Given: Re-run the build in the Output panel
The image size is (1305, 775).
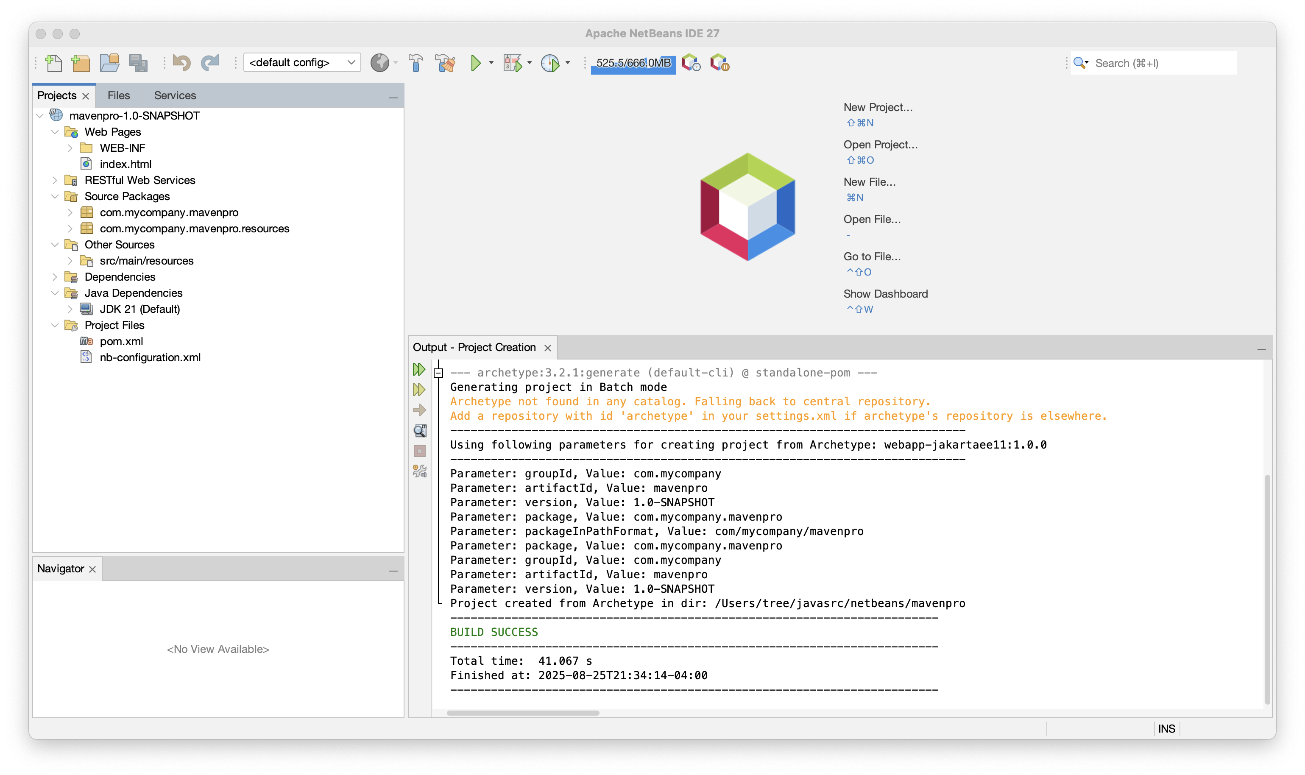Looking at the screenshot, I should pyautogui.click(x=419, y=369).
